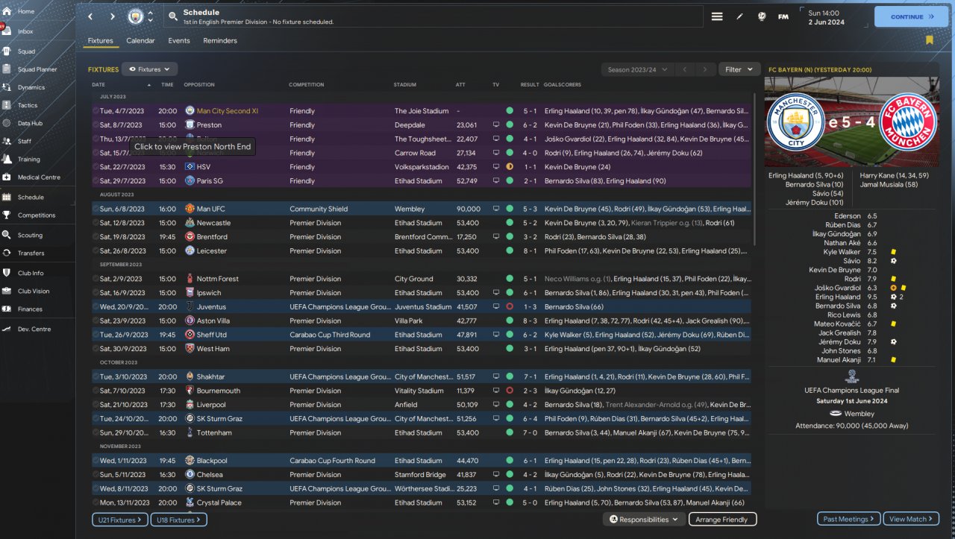
Task: Open the Filter dropdown
Action: click(739, 69)
